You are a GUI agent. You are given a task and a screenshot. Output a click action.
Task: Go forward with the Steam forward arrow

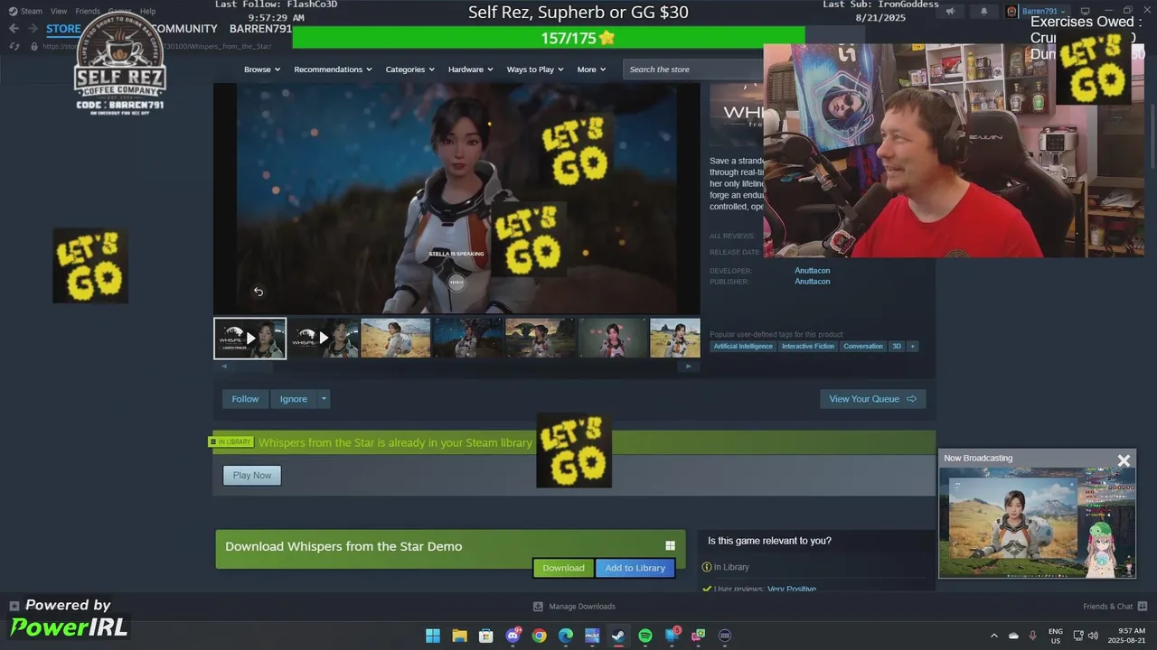(x=33, y=28)
